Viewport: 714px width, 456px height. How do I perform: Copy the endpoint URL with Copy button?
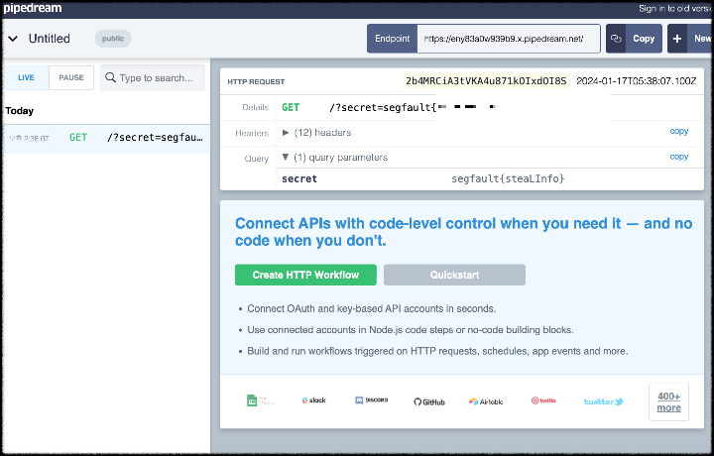pyautogui.click(x=644, y=39)
